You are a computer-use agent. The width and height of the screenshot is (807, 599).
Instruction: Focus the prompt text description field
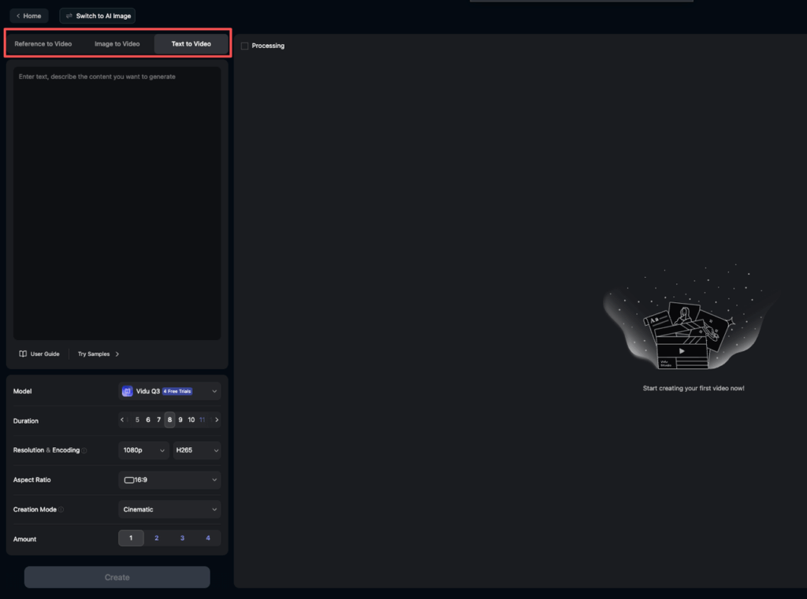pyautogui.click(x=117, y=203)
